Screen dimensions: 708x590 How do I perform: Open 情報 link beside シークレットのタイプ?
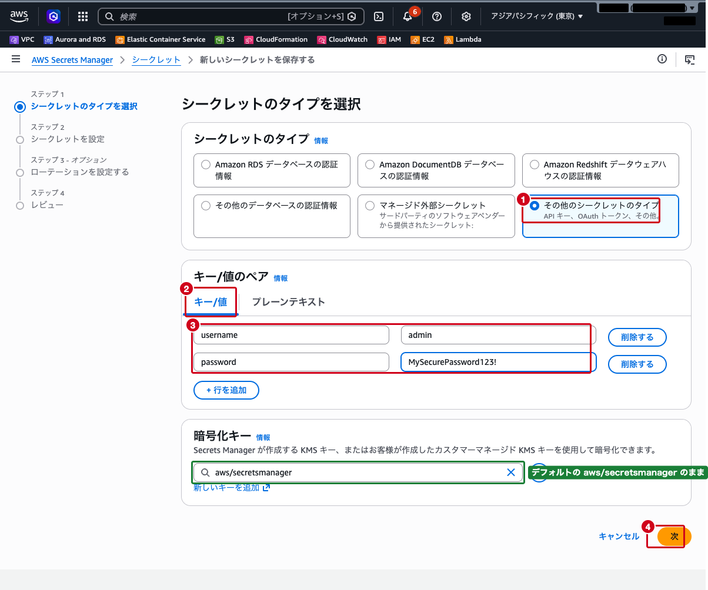[321, 141]
